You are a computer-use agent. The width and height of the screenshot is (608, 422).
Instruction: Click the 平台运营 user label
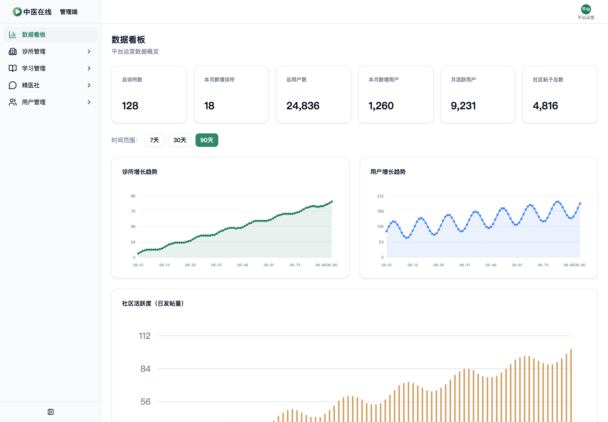[x=586, y=18]
